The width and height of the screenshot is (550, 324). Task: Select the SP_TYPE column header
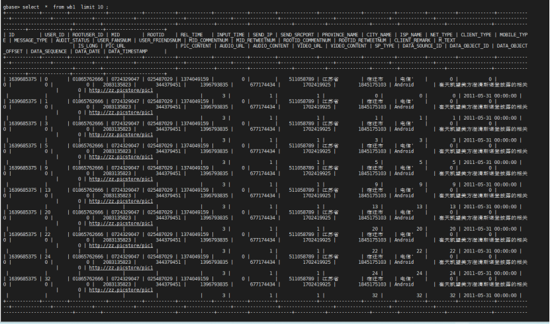coord(385,46)
